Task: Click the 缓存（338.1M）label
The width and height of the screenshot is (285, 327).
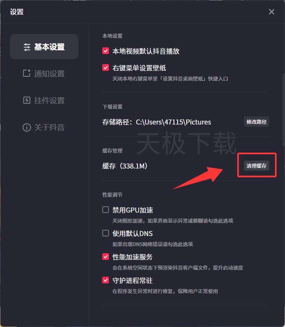Action: [x=124, y=166]
